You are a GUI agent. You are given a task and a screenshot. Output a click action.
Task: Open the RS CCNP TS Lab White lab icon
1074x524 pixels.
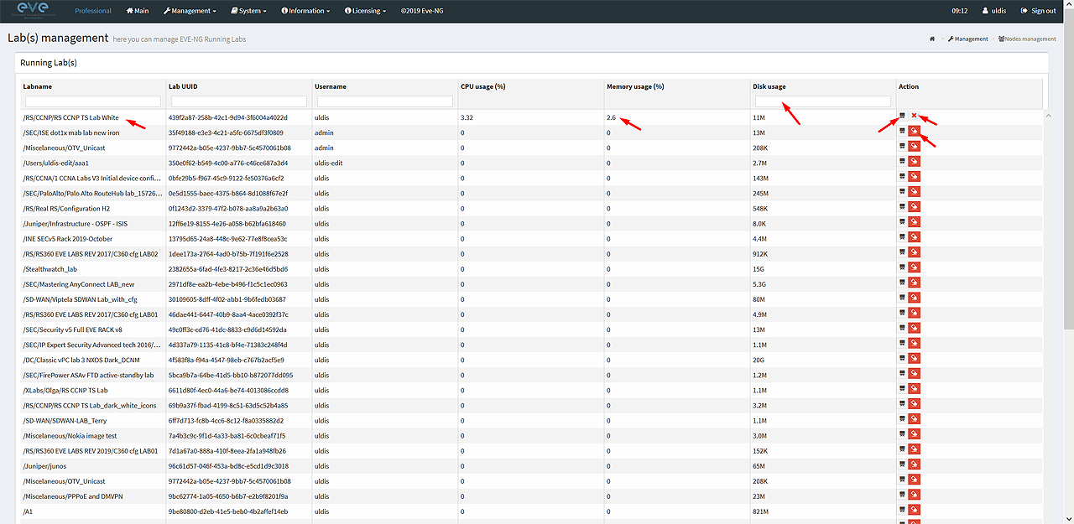[902, 116]
